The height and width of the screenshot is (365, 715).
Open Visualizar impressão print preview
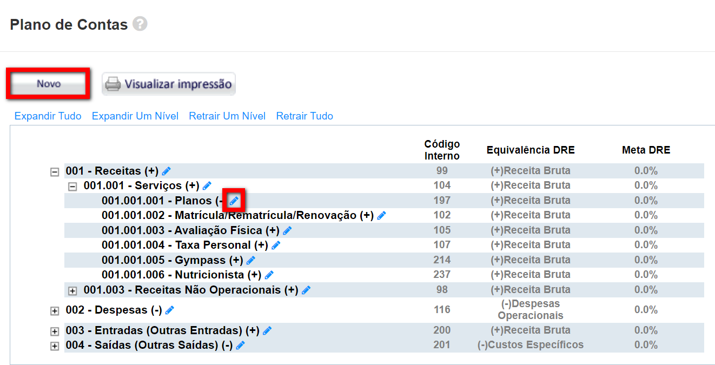tap(169, 84)
